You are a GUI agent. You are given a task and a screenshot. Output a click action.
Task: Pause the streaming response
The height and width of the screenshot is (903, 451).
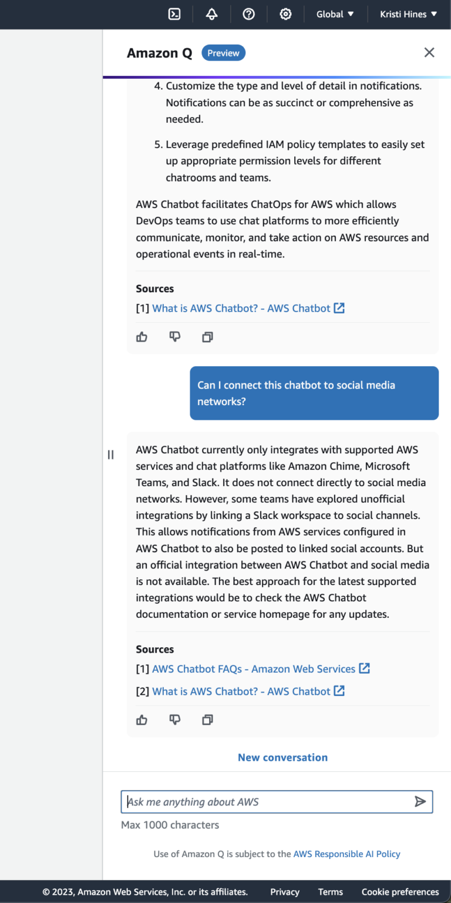pos(110,454)
